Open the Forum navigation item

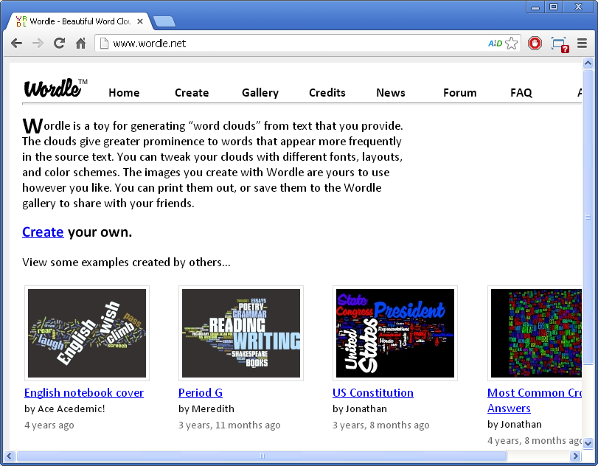(x=459, y=93)
